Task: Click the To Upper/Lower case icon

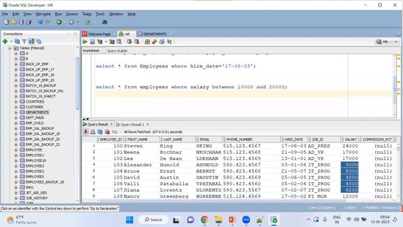Action: [169, 42]
